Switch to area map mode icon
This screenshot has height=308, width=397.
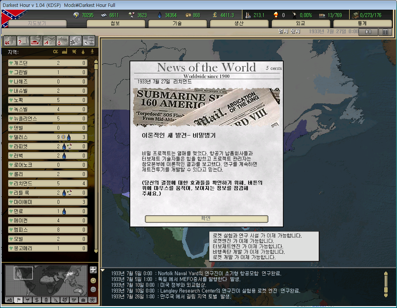coord(74,300)
